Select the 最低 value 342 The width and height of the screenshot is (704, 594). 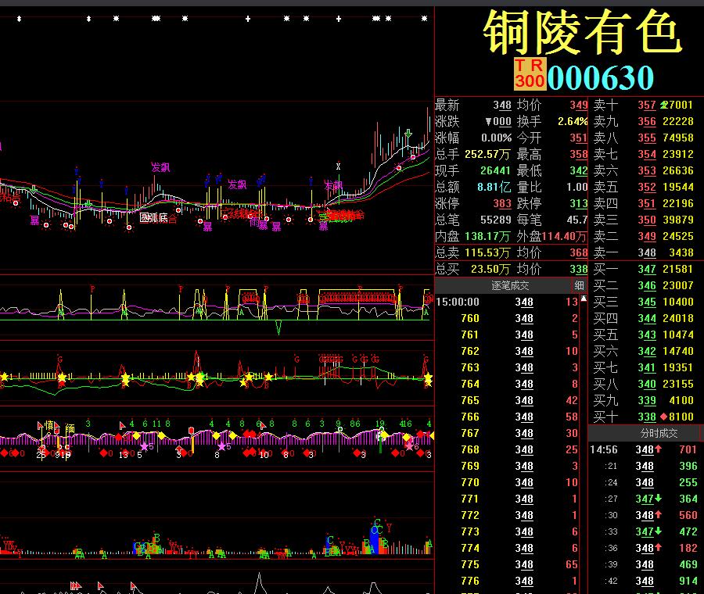tap(579, 171)
